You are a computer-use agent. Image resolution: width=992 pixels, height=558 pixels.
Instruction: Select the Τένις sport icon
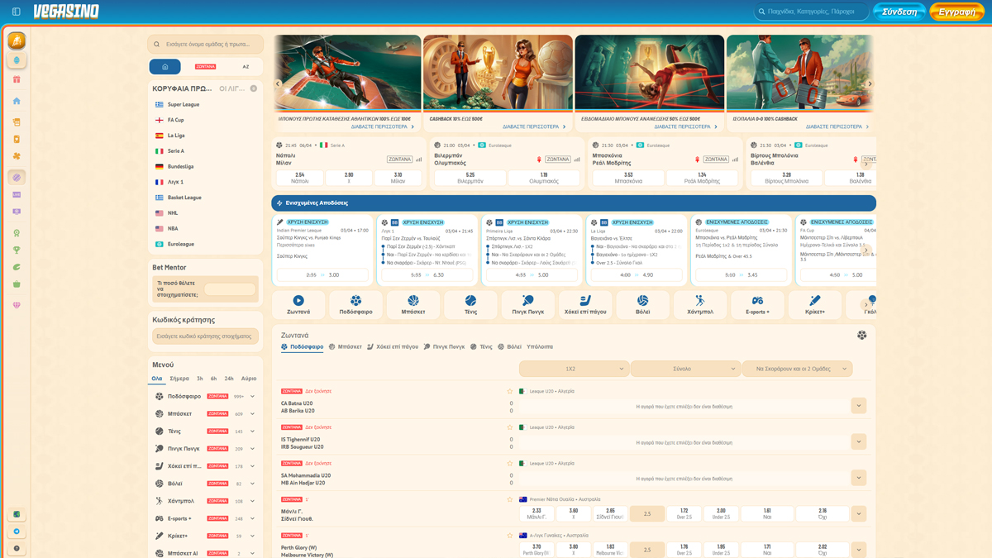click(470, 304)
